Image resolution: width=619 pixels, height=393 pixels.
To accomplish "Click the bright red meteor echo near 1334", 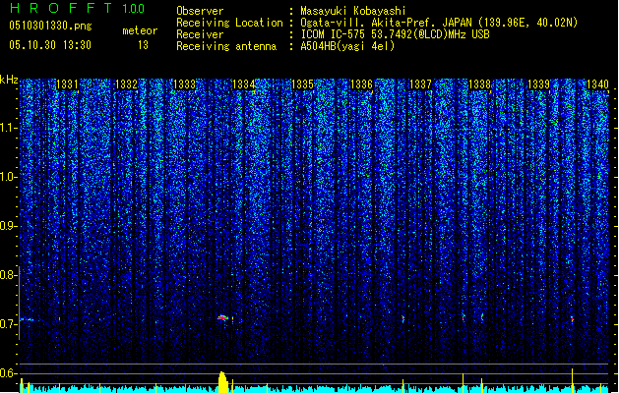I will (x=223, y=317).
